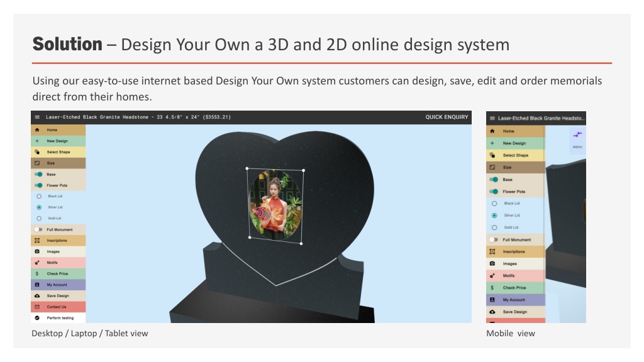Click the desktop header title "Laser-Etched Black Granite Headstone"
The width and height of the screenshot is (644, 362).
click(x=97, y=117)
